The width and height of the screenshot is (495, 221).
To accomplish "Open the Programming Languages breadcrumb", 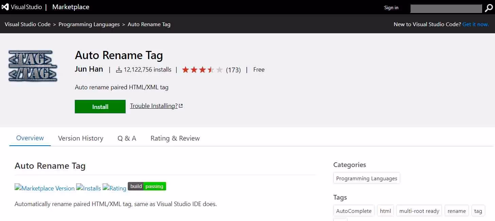I will tap(89, 24).
